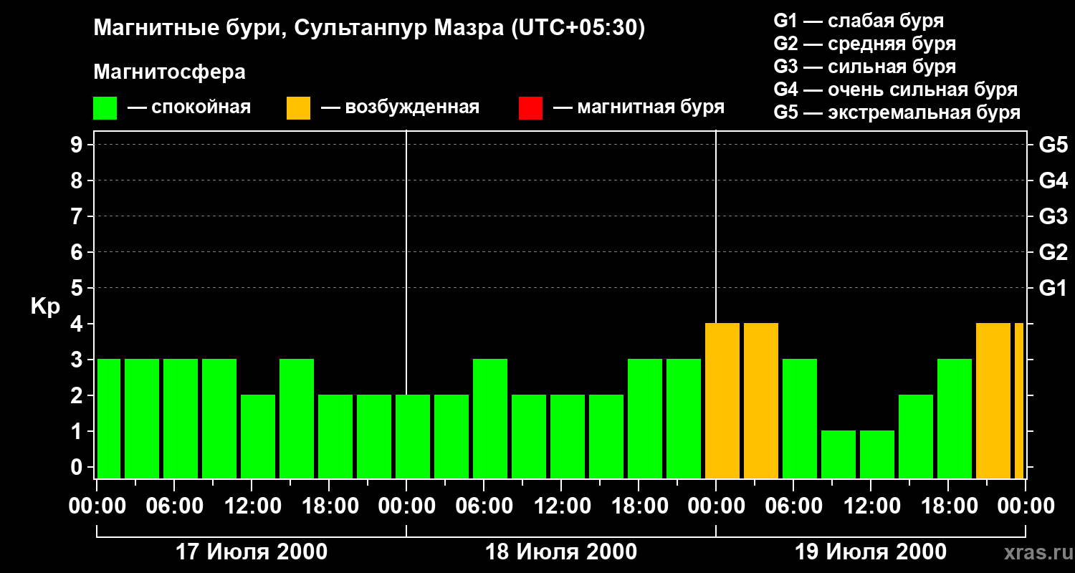The width and height of the screenshot is (1075, 573).
Task: Click the "— магнитная буря" legend label
Action: coord(639,108)
